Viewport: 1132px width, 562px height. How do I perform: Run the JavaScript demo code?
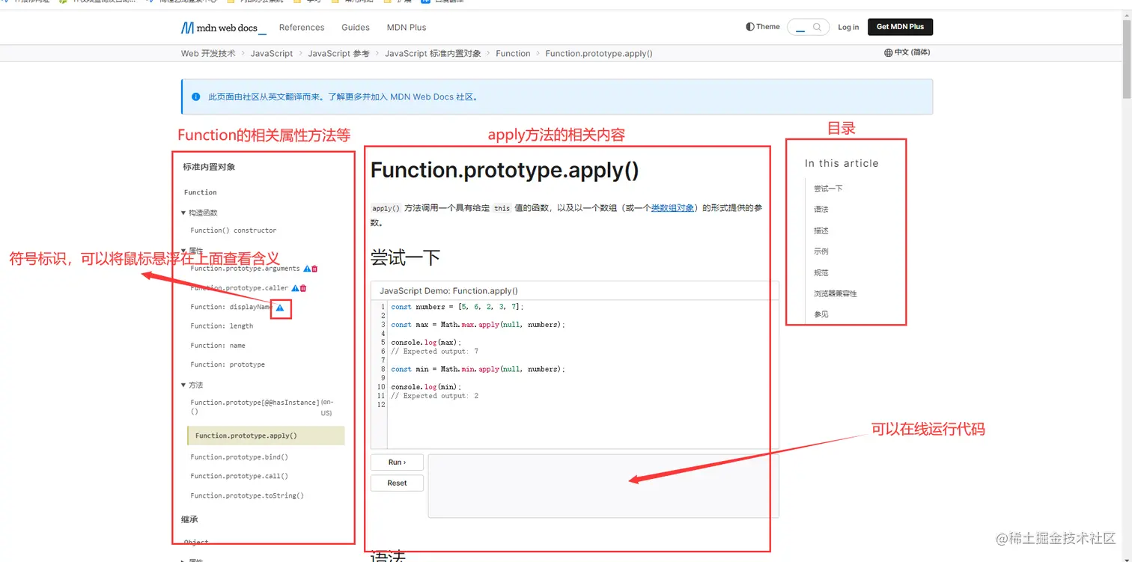click(x=397, y=462)
